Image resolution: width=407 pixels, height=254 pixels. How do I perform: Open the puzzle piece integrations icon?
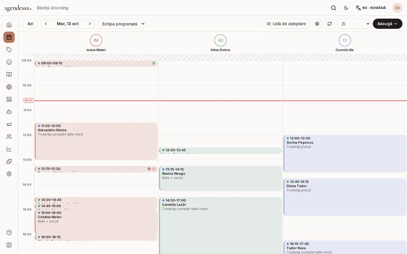pyautogui.click(x=9, y=161)
